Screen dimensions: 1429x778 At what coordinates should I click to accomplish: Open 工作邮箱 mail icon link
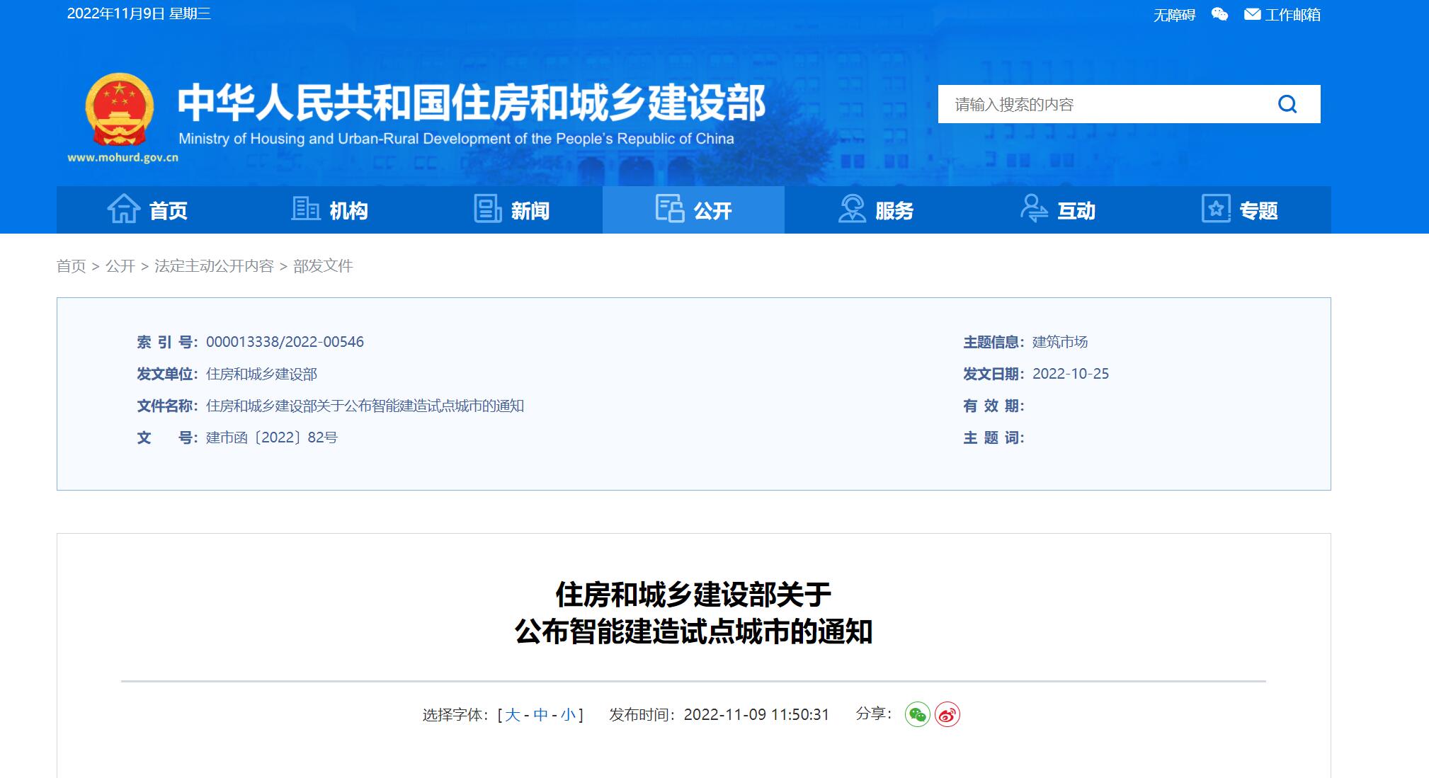tap(1252, 14)
